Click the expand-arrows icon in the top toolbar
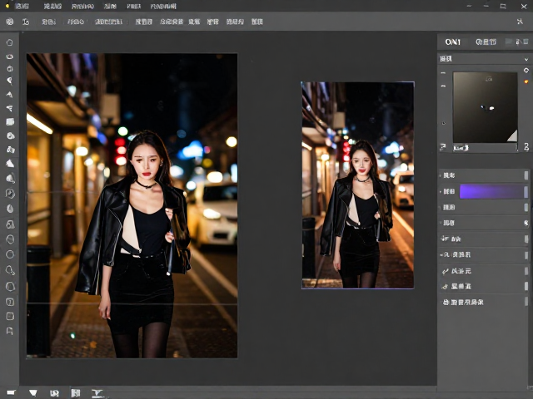The width and height of the screenshot is (533, 399). pos(520,22)
